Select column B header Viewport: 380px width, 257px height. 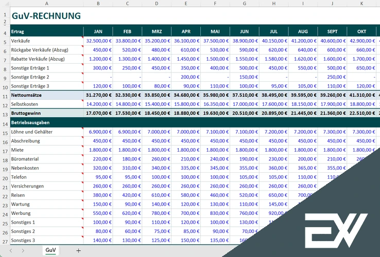pyautogui.click(x=98, y=4)
